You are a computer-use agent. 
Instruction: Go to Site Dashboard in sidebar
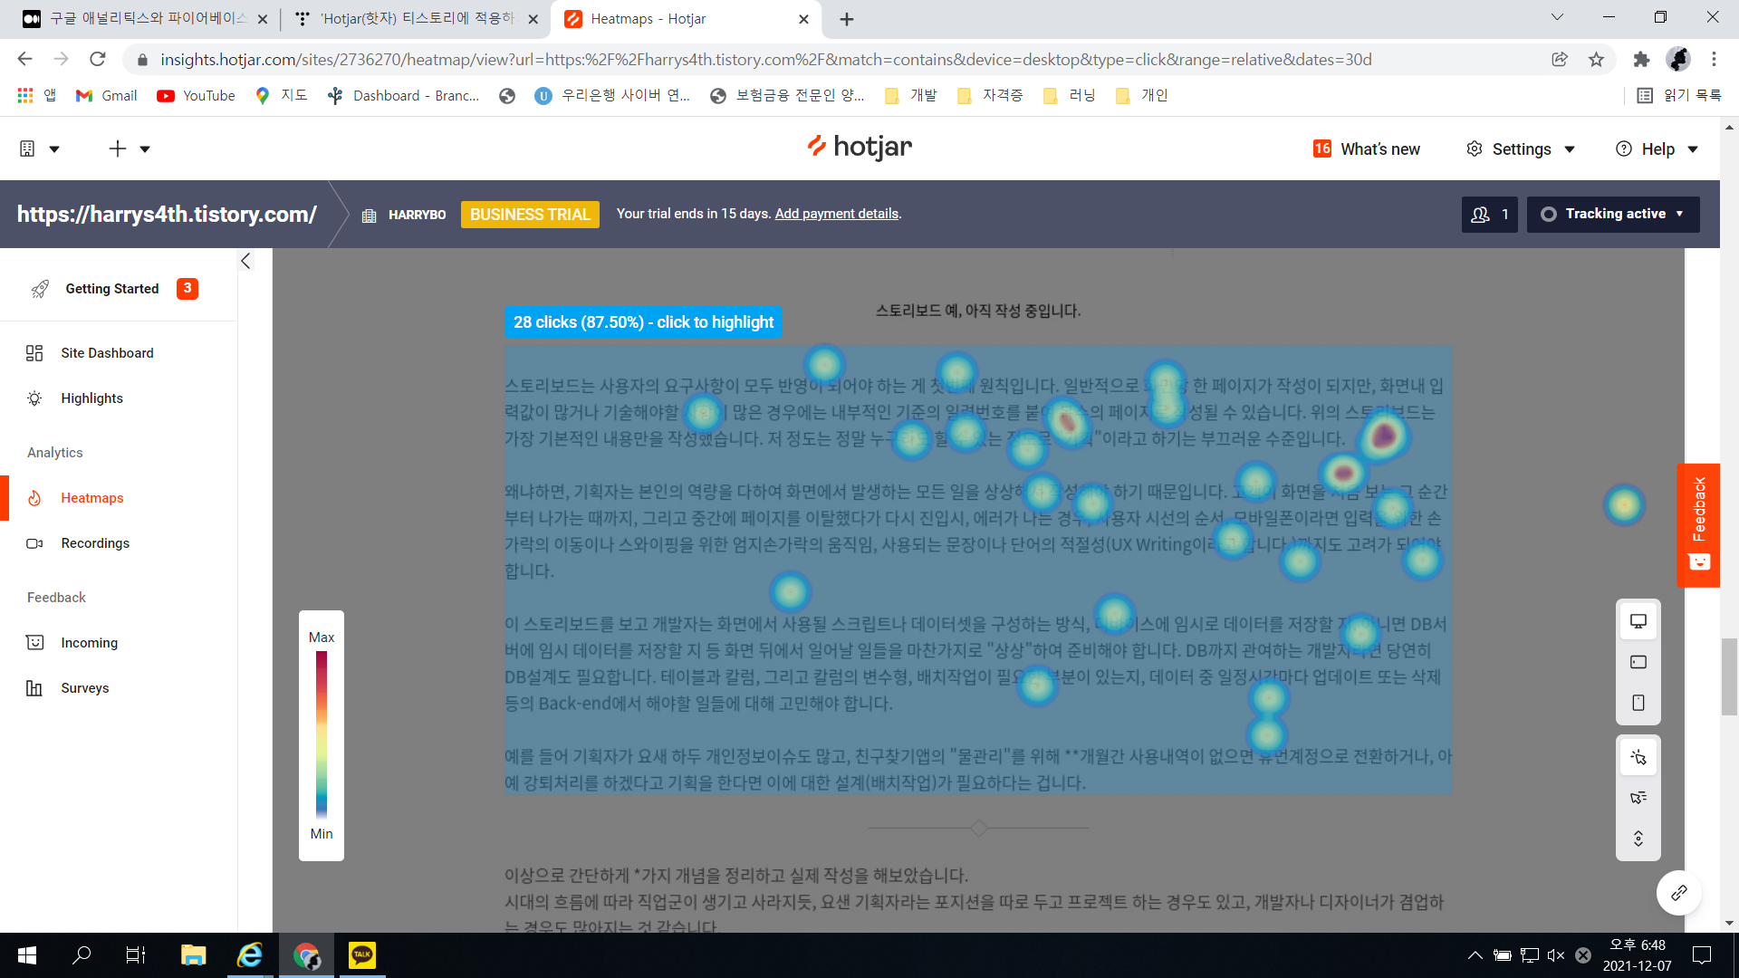107,353
